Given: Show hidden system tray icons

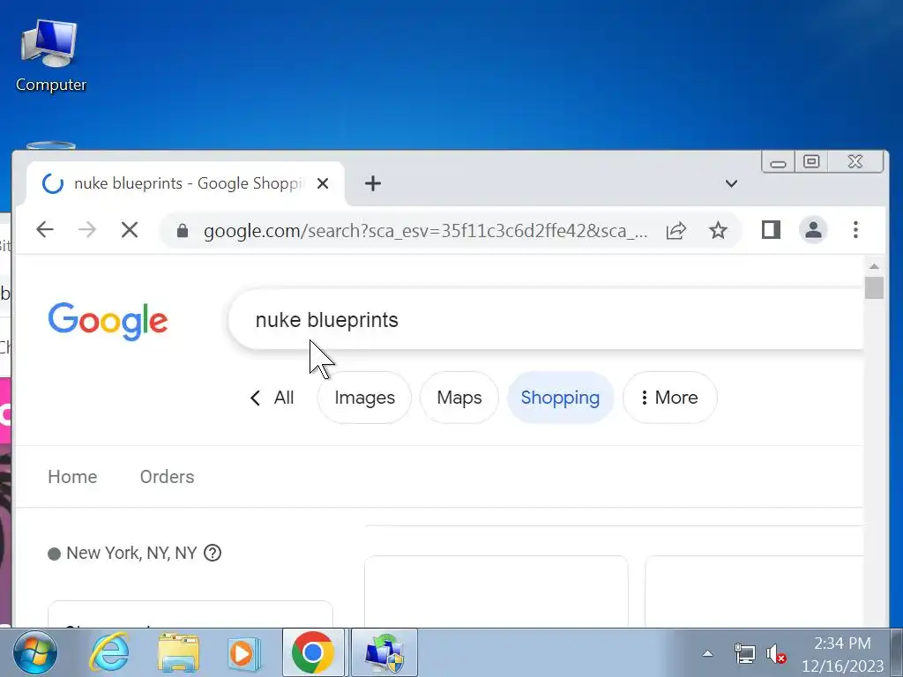Looking at the screenshot, I should (x=708, y=654).
